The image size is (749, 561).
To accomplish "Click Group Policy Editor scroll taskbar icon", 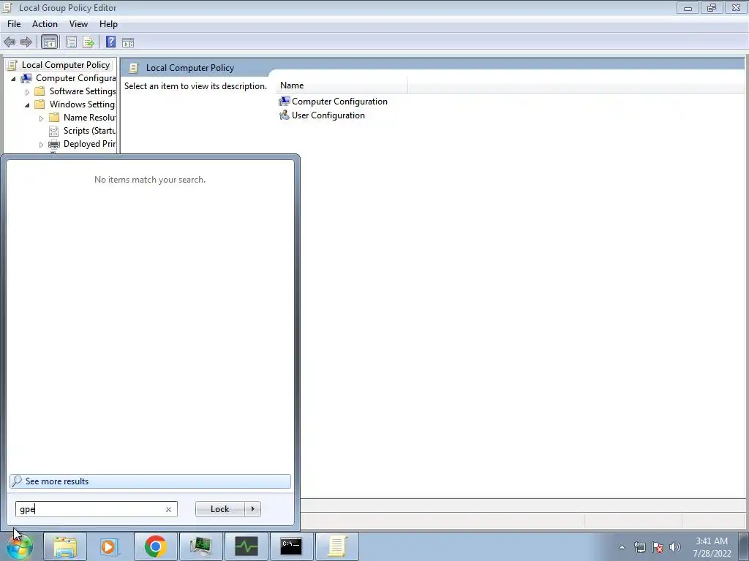I will tap(336, 546).
